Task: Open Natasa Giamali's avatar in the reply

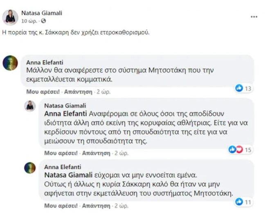Action: coord(29,106)
